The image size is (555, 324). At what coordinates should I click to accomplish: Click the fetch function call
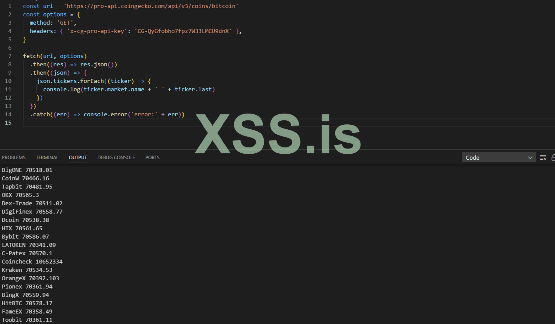coord(31,56)
